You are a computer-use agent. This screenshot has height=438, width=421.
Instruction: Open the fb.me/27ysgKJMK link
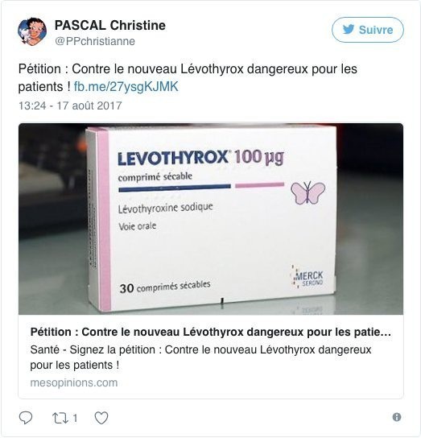click(126, 87)
